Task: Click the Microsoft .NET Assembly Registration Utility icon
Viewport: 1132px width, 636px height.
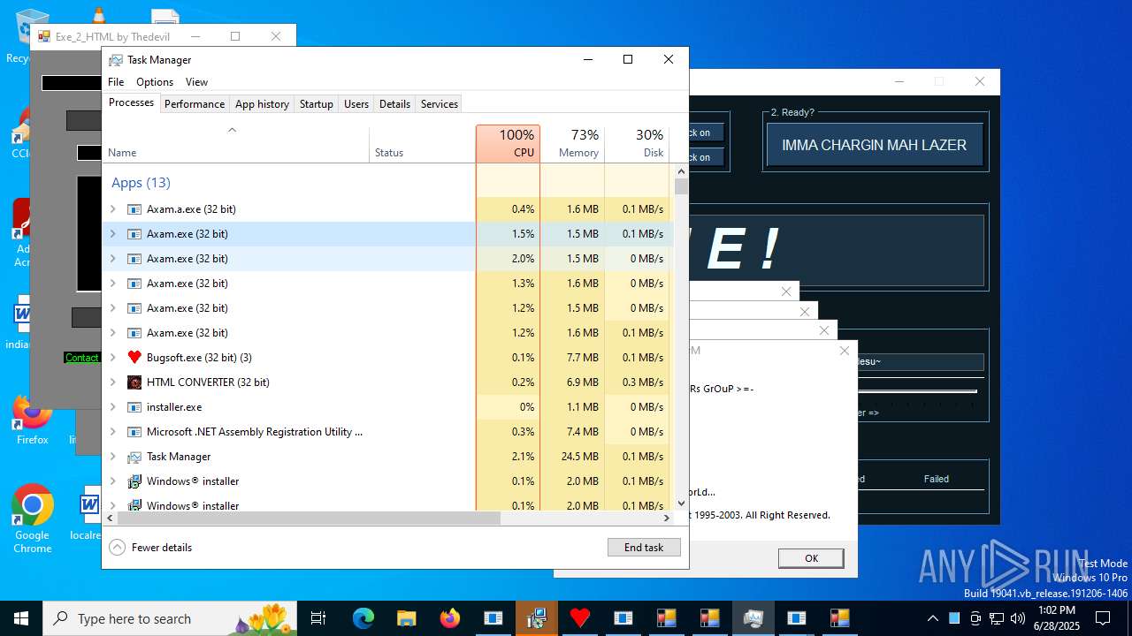Action: point(134,432)
